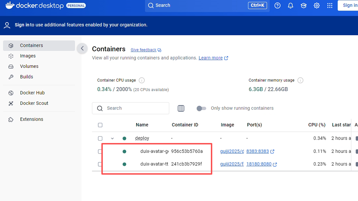Click the stop action icon in deploy row
The height and width of the screenshot is (201, 358).
357,138
